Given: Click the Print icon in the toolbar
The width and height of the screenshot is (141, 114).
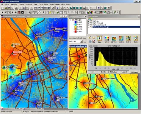Looking at the screenshot, I should click(16, 8).
